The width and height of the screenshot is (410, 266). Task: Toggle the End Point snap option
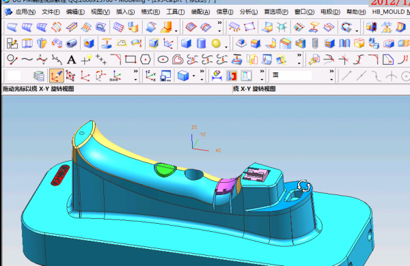346,76
